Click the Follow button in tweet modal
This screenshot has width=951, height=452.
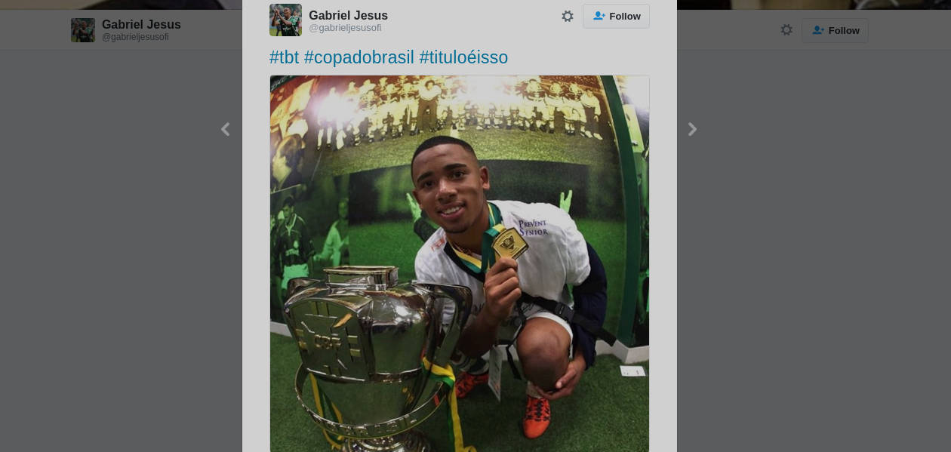click(616, 16)
